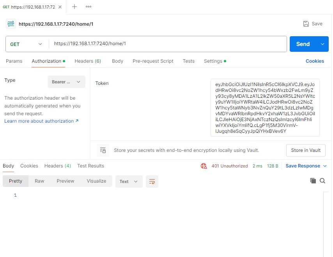Image resolution: width=333 pixels, height=257 pixels.
Task: Switch to Preview response view
Action: coord(66,181)
